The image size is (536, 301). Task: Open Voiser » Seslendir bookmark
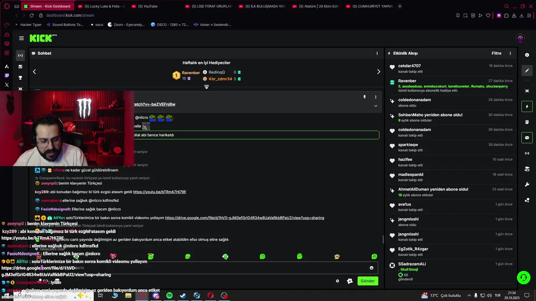pyautogui.click(x=212, y=25)
